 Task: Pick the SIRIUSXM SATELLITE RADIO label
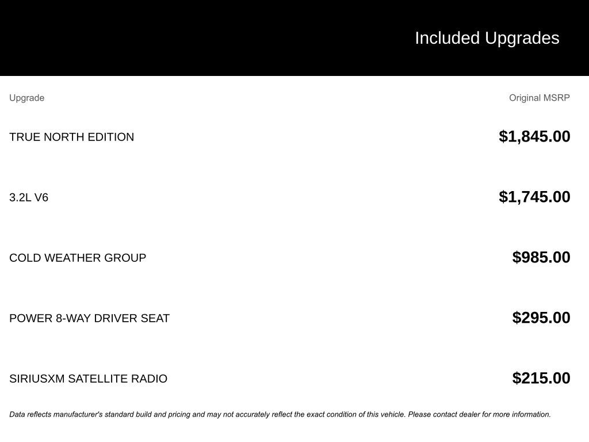pos(88,379)
